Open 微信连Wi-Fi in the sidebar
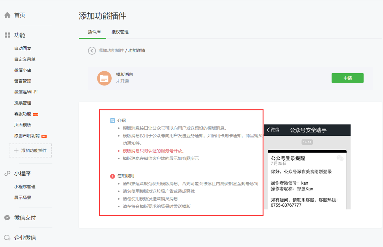383x247 pixels. [x=26, y=92]
